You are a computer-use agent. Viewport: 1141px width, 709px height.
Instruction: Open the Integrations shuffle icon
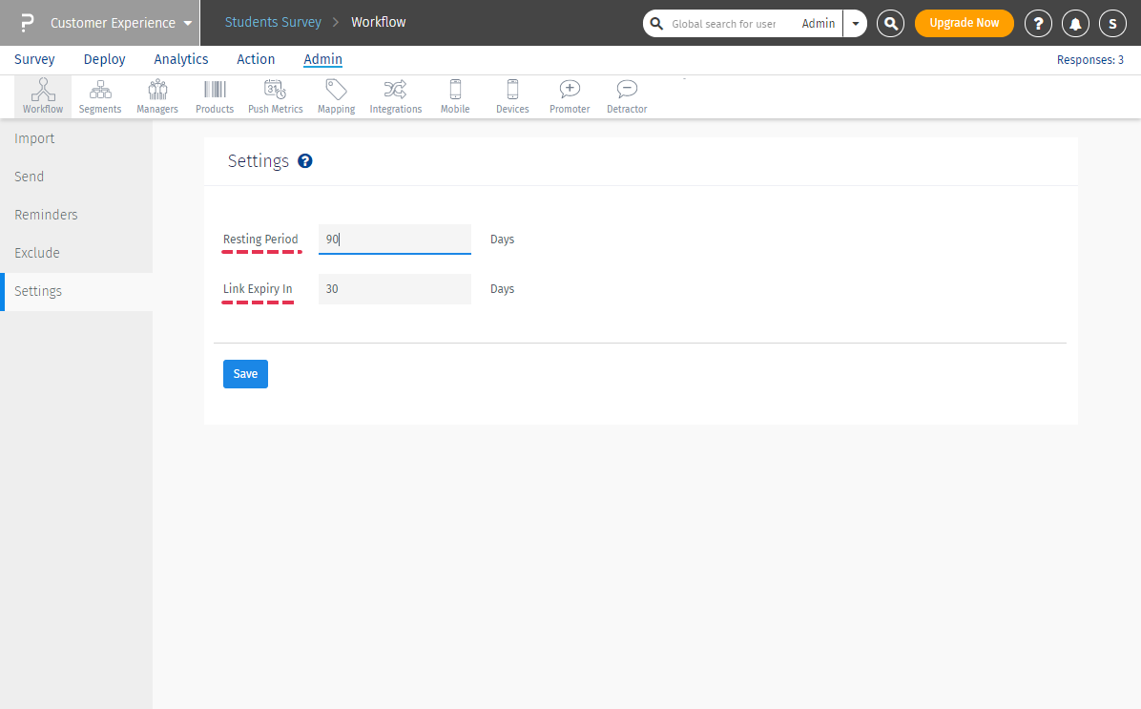coord(395,91)
